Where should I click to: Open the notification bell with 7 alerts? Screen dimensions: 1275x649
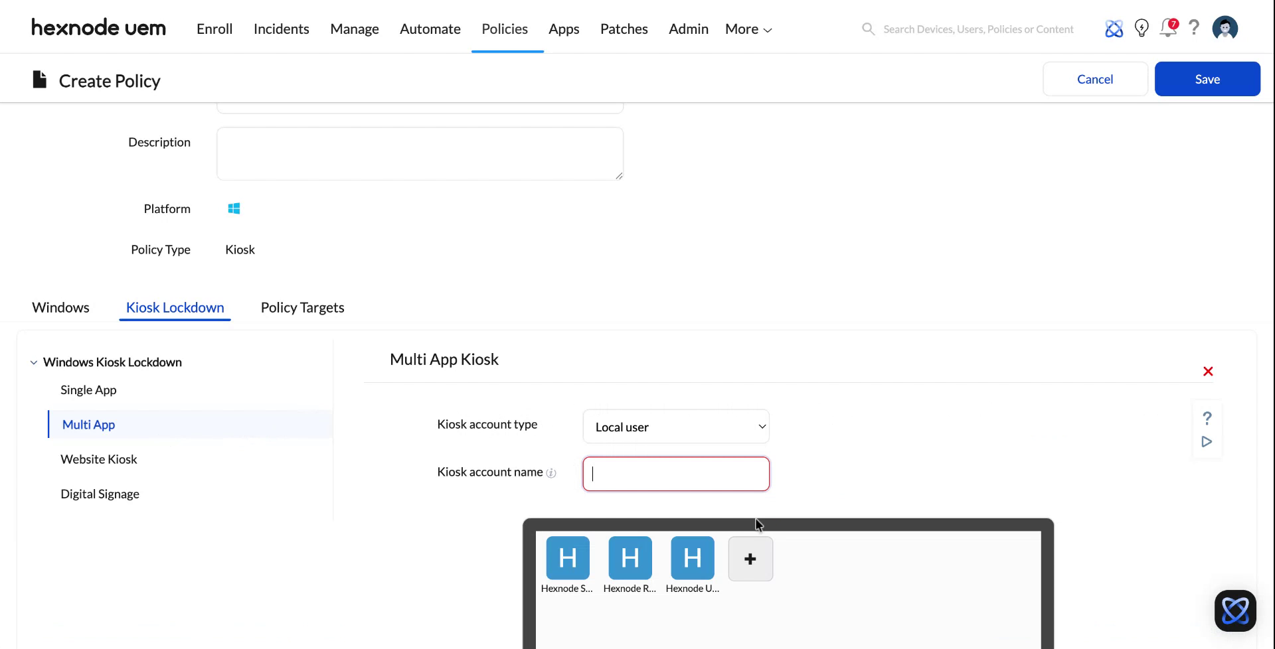[1168, 29]
